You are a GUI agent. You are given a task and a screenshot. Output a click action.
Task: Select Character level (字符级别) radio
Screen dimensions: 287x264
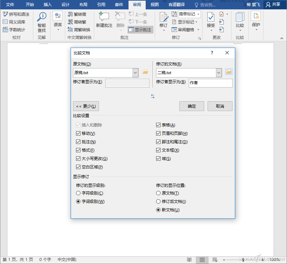(78, 193)
